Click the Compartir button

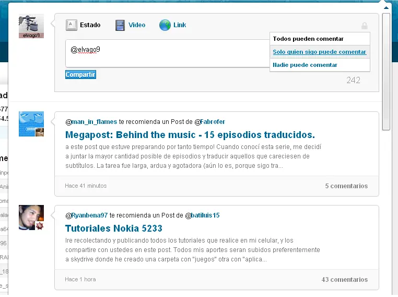point(80,75)
